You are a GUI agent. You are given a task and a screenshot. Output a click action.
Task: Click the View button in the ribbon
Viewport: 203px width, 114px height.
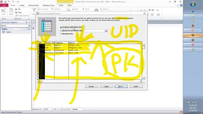[3, 12]
